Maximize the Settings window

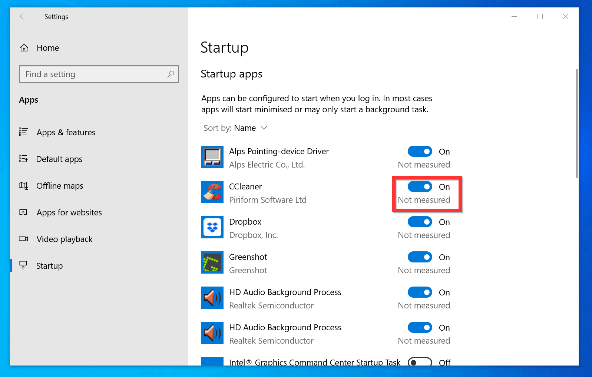540,16
